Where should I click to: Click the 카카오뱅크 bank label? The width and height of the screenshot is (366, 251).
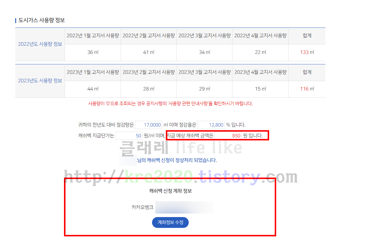point(142,207)
